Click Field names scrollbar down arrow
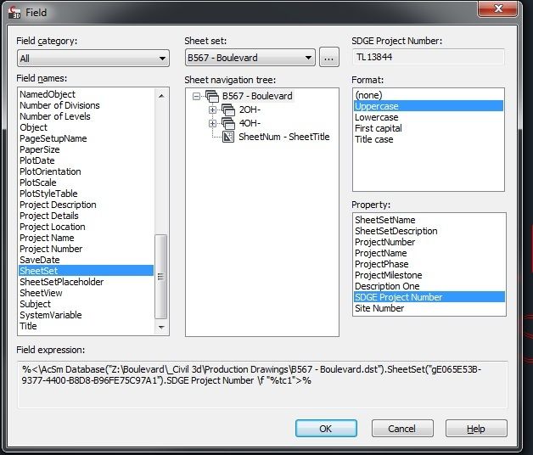 pos(161,327)
